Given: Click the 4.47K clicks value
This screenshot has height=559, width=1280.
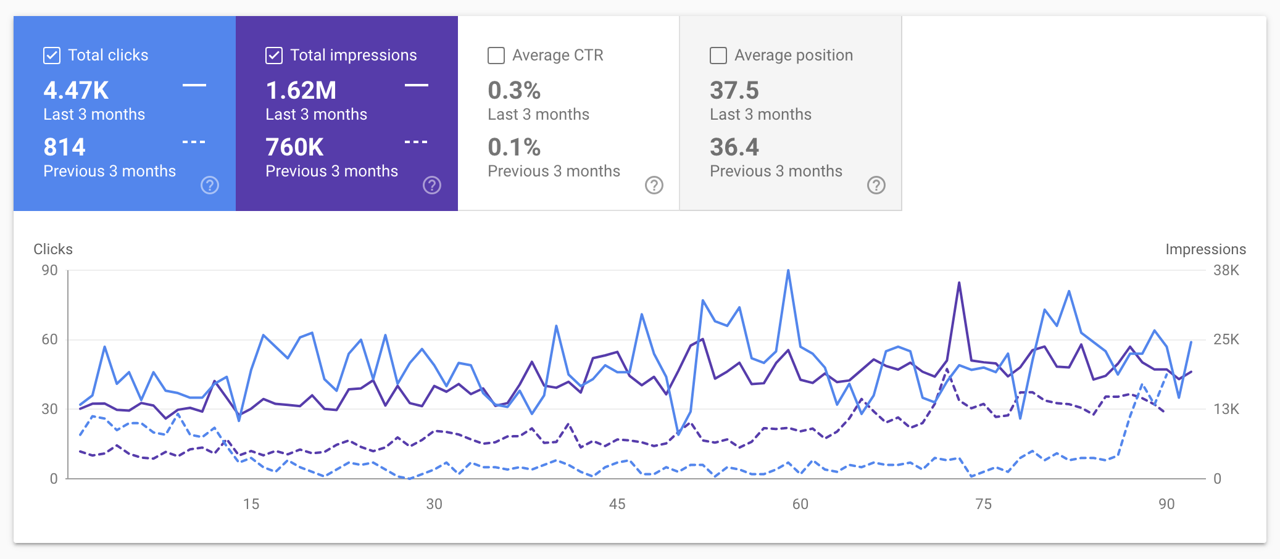Looking at the screenshot, I should click(76, 90).
